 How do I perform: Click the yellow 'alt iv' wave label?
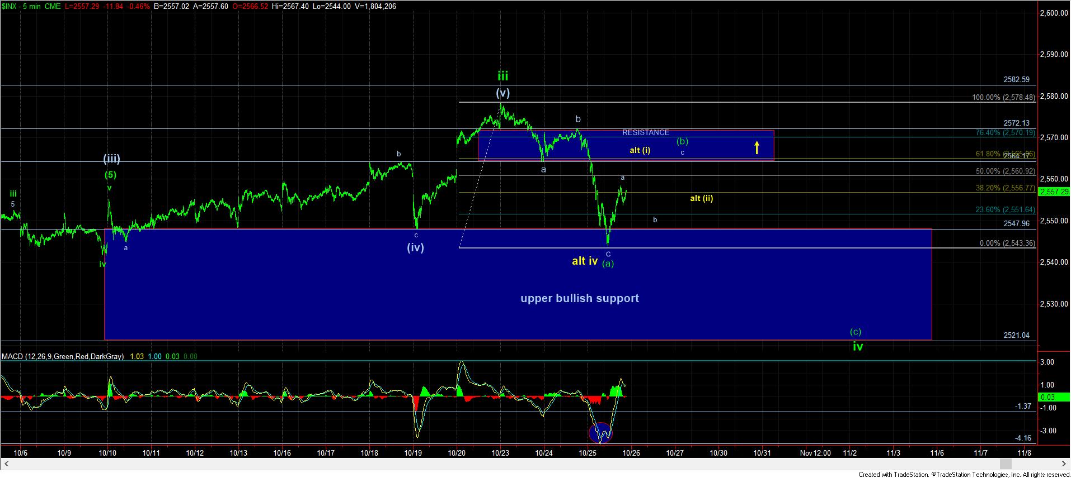(584, 261)
